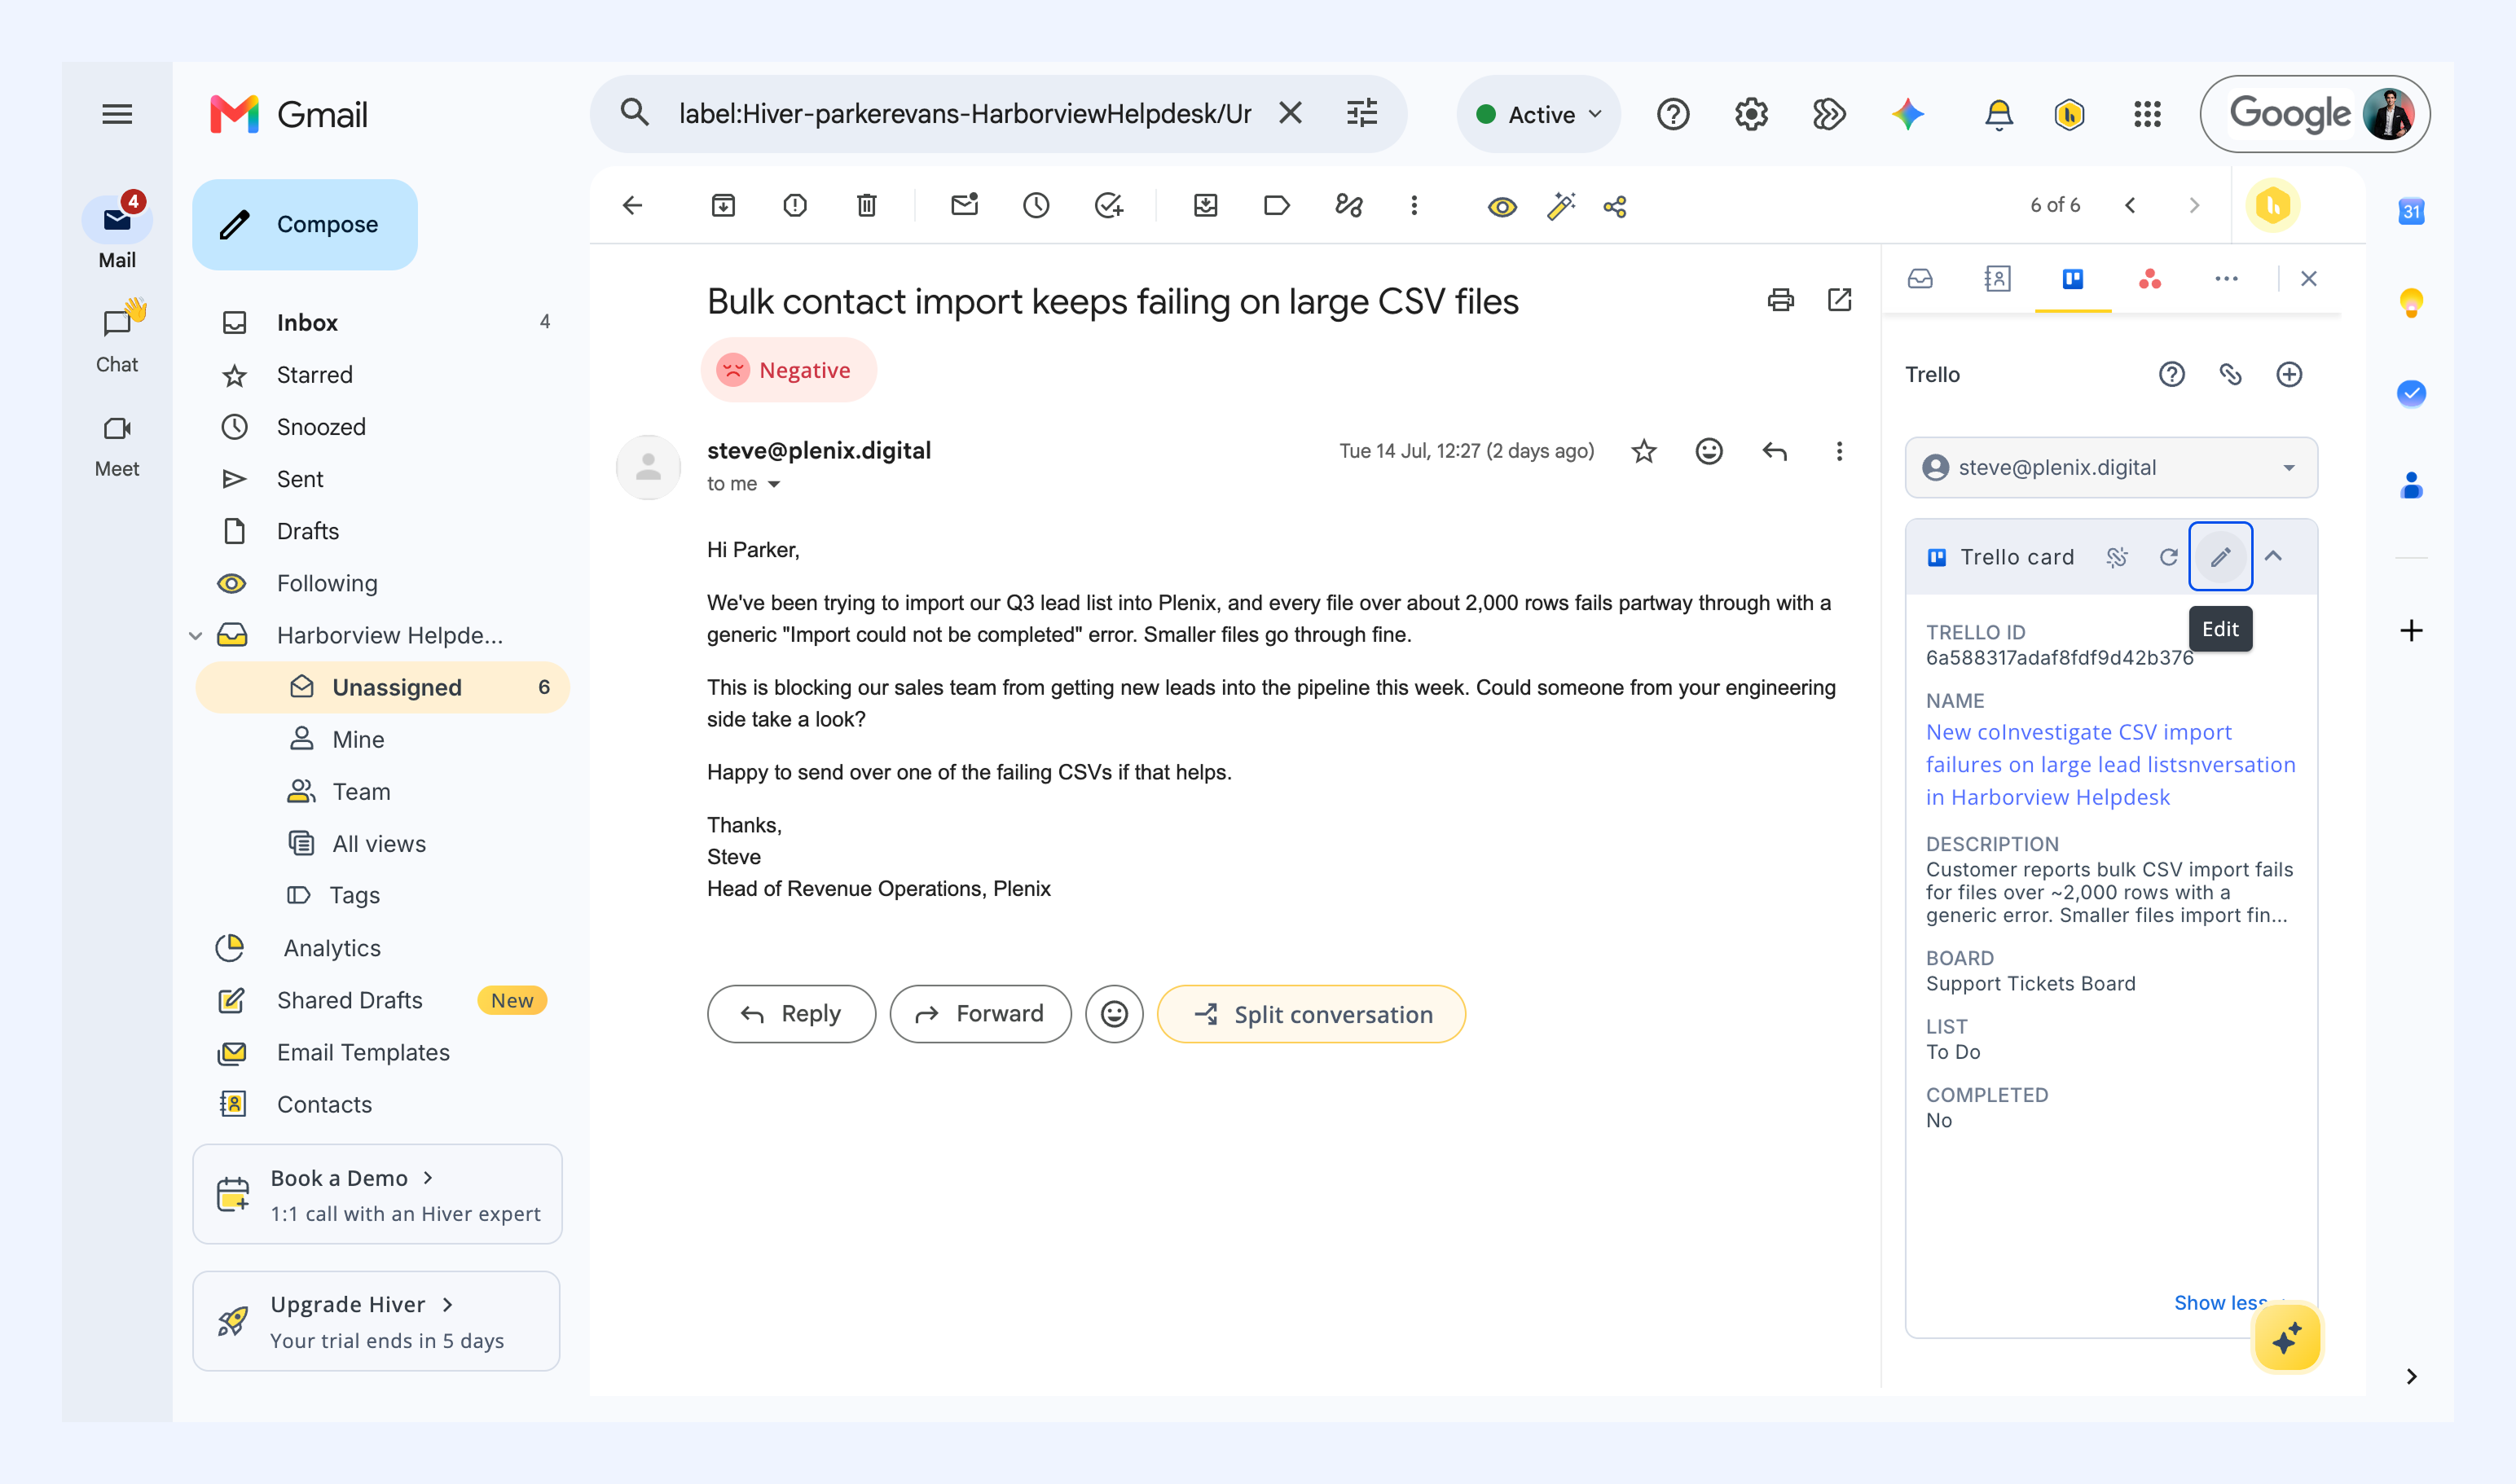Open the Labels icon in toolbar
The height and width of the screenshot is (1484, 2516).
1277,206
